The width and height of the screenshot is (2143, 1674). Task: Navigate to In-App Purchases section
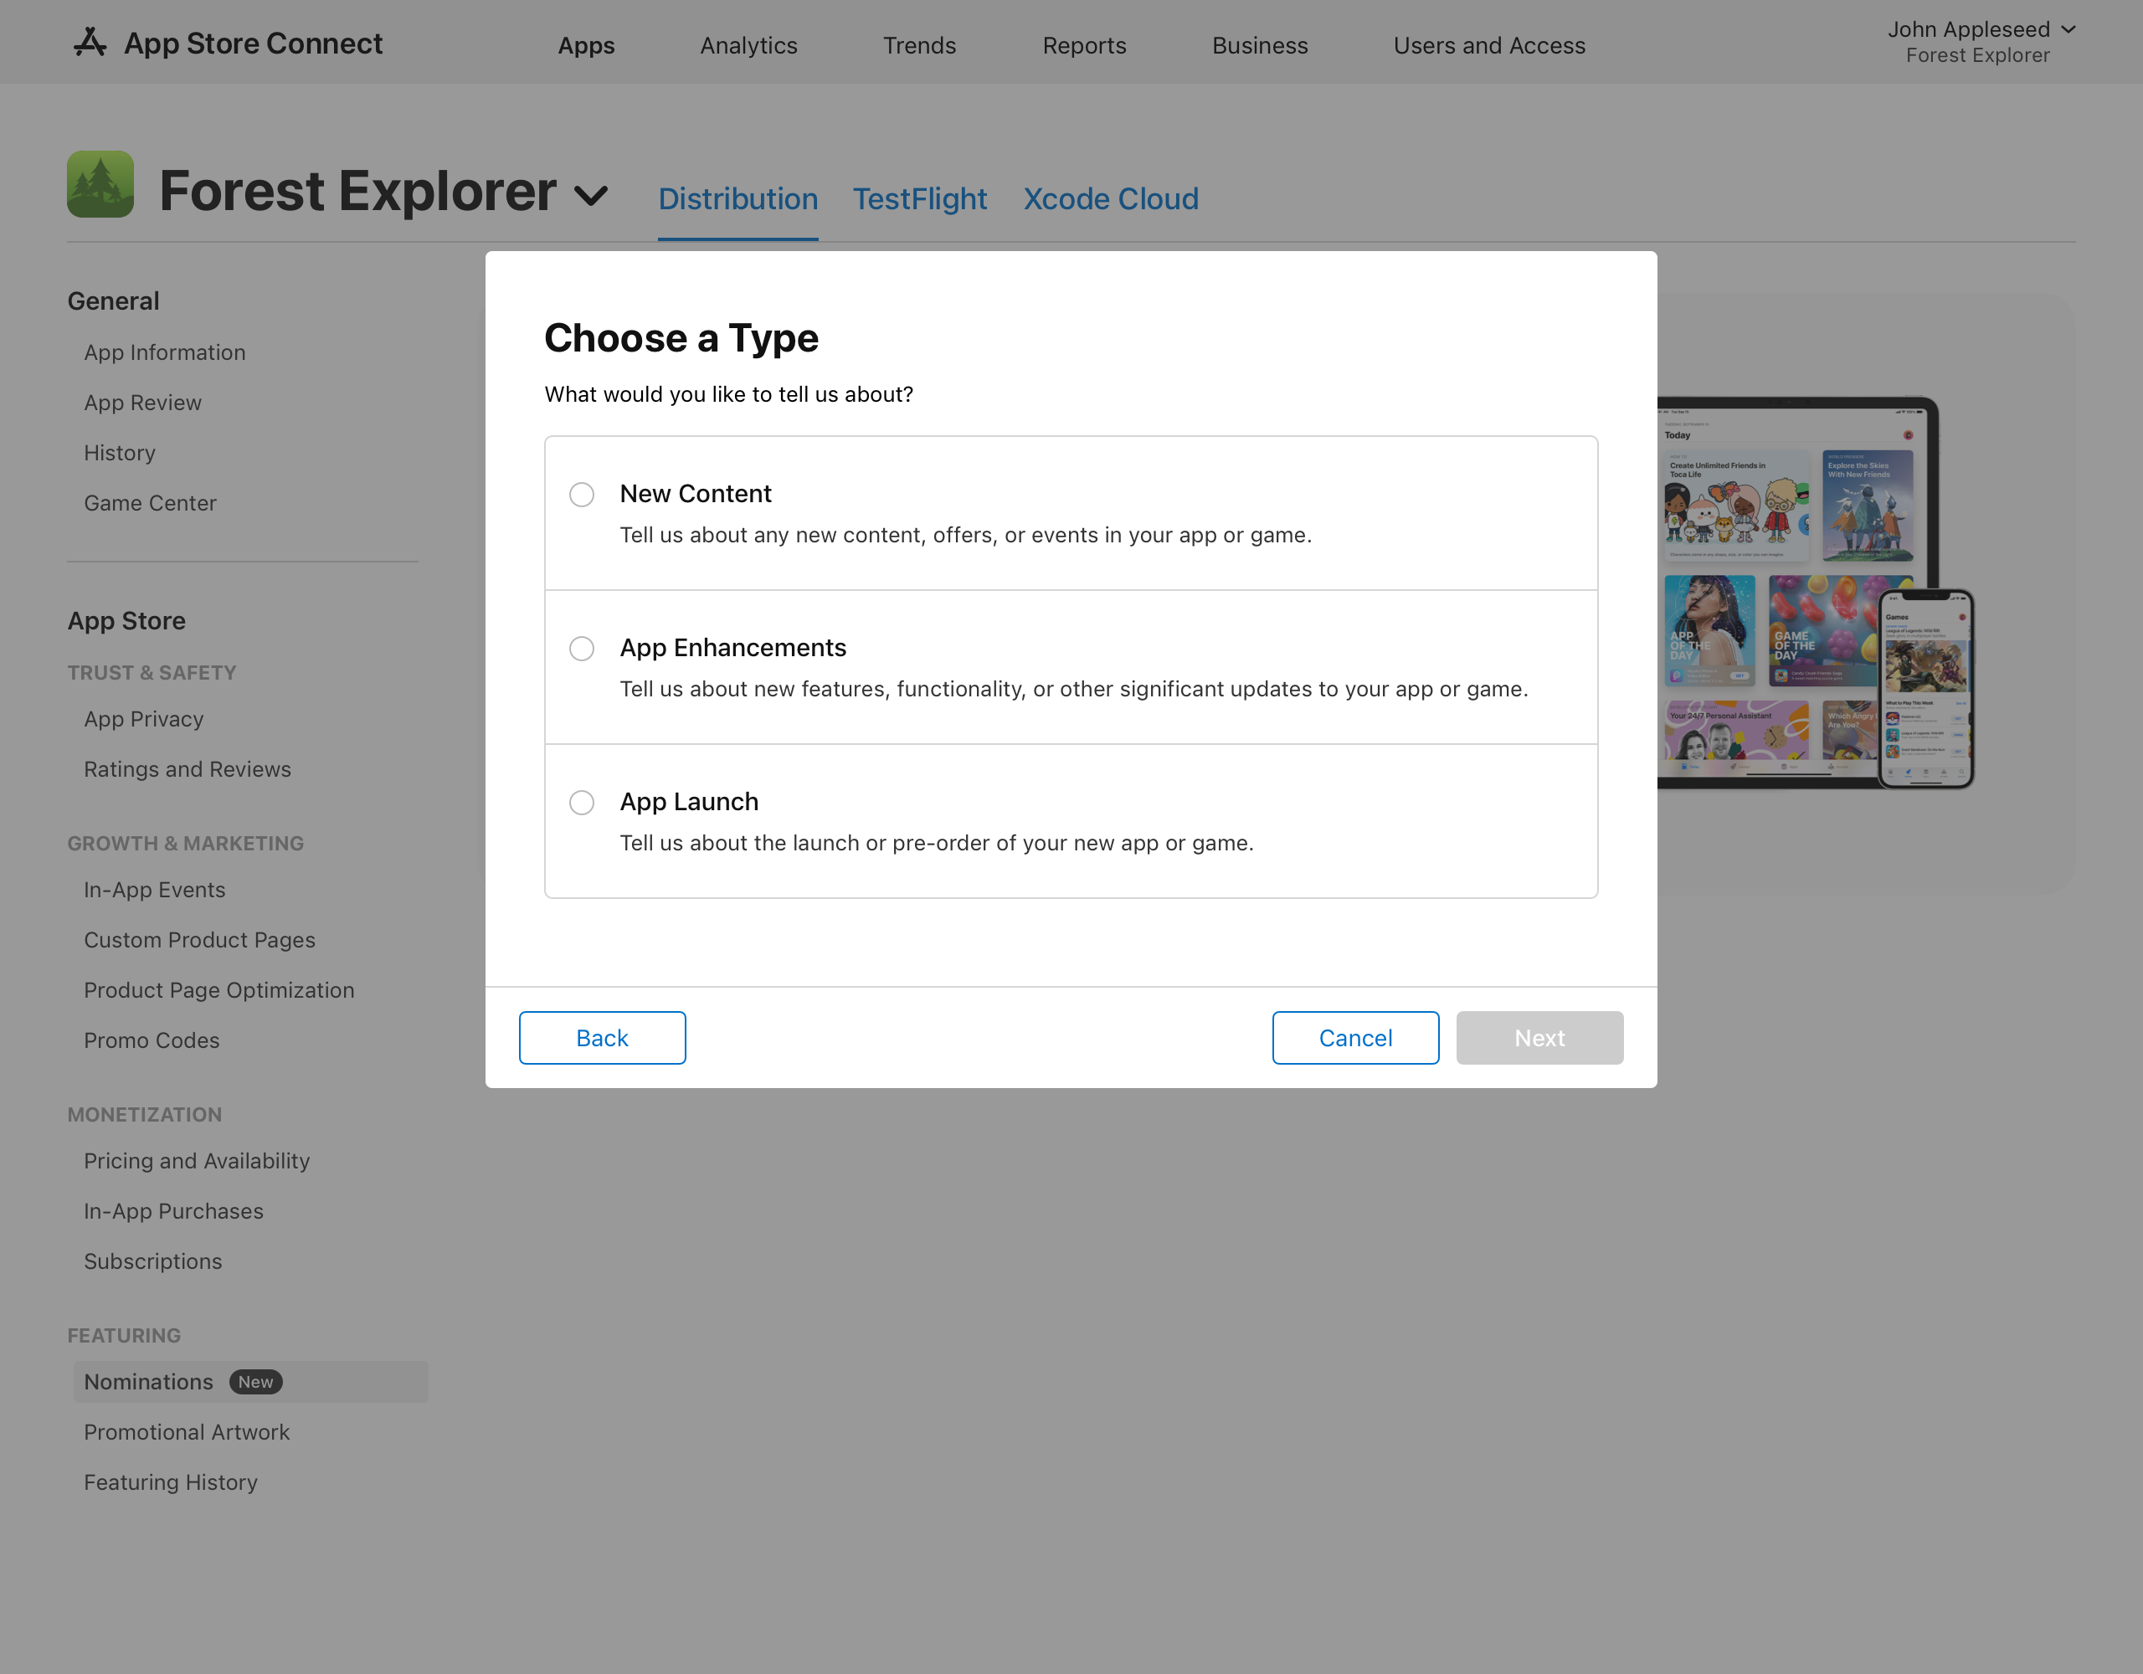[x=172, y=1209]
